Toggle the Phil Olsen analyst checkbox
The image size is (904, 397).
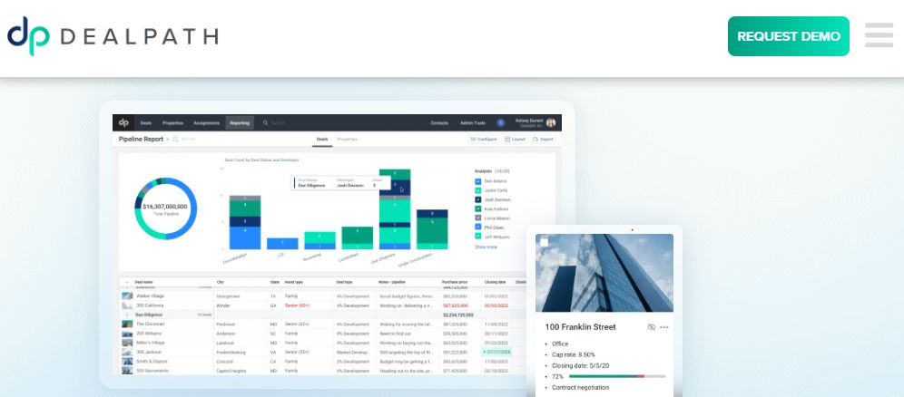click(478, 228)
